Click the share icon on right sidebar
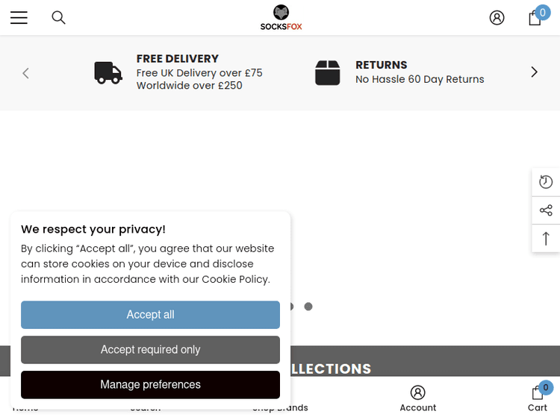The height and width of the screenshot is (420, 560). point(546,210)
